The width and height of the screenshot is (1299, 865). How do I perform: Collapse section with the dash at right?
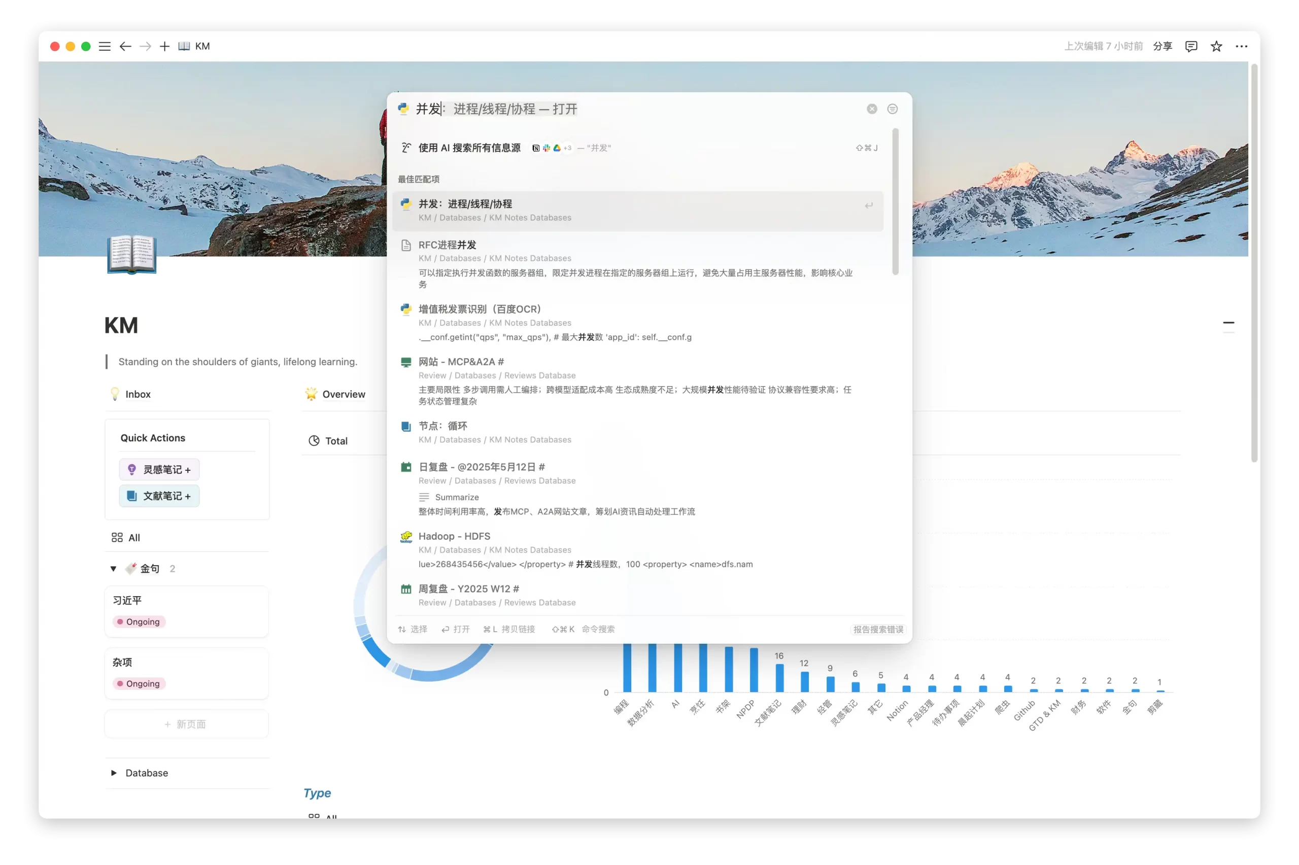click(1228, 323)
